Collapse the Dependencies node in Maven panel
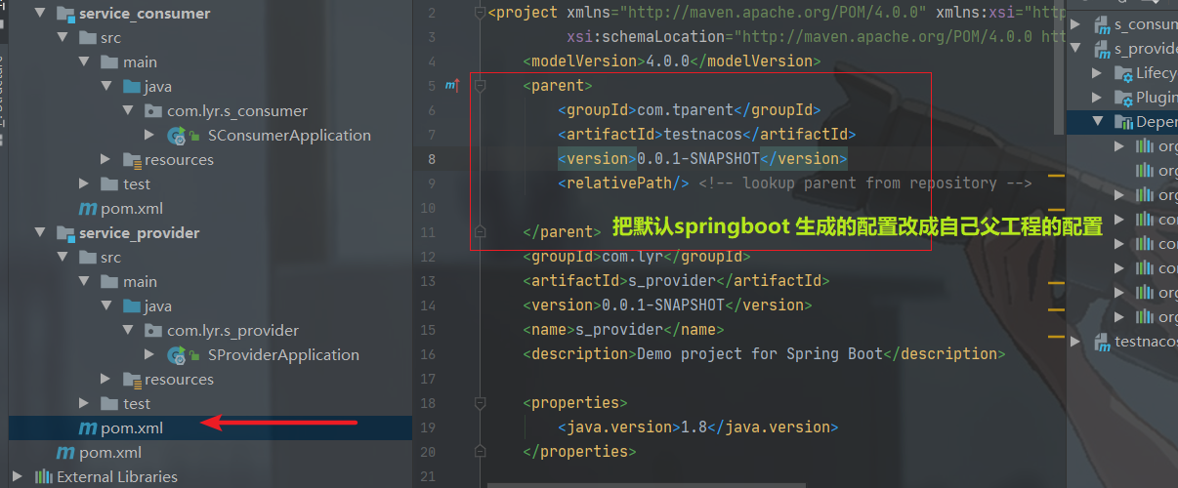The image size is (1178, 488). pos(1097,122)
